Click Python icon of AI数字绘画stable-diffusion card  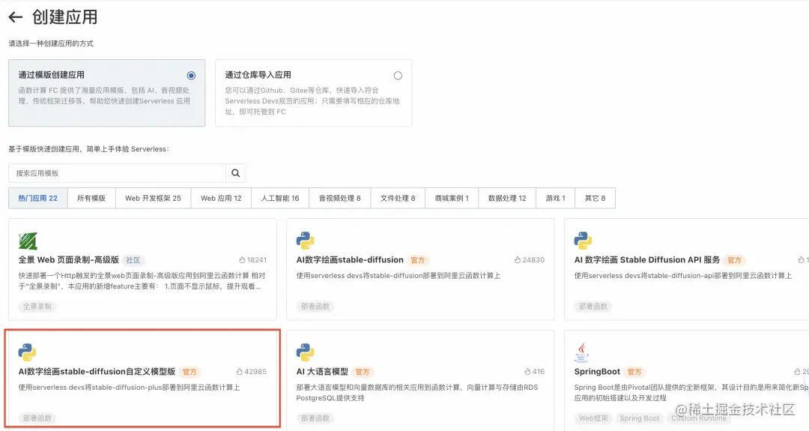pyautogui.click(x=306, y=241)
